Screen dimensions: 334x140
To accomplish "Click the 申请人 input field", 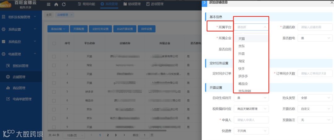I will pyautogui.click(x=251, y=120).
